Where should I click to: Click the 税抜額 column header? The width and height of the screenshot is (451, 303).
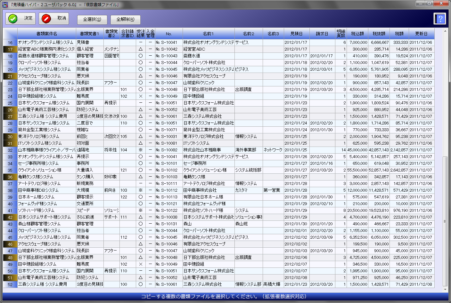click(x=379, y=34)
